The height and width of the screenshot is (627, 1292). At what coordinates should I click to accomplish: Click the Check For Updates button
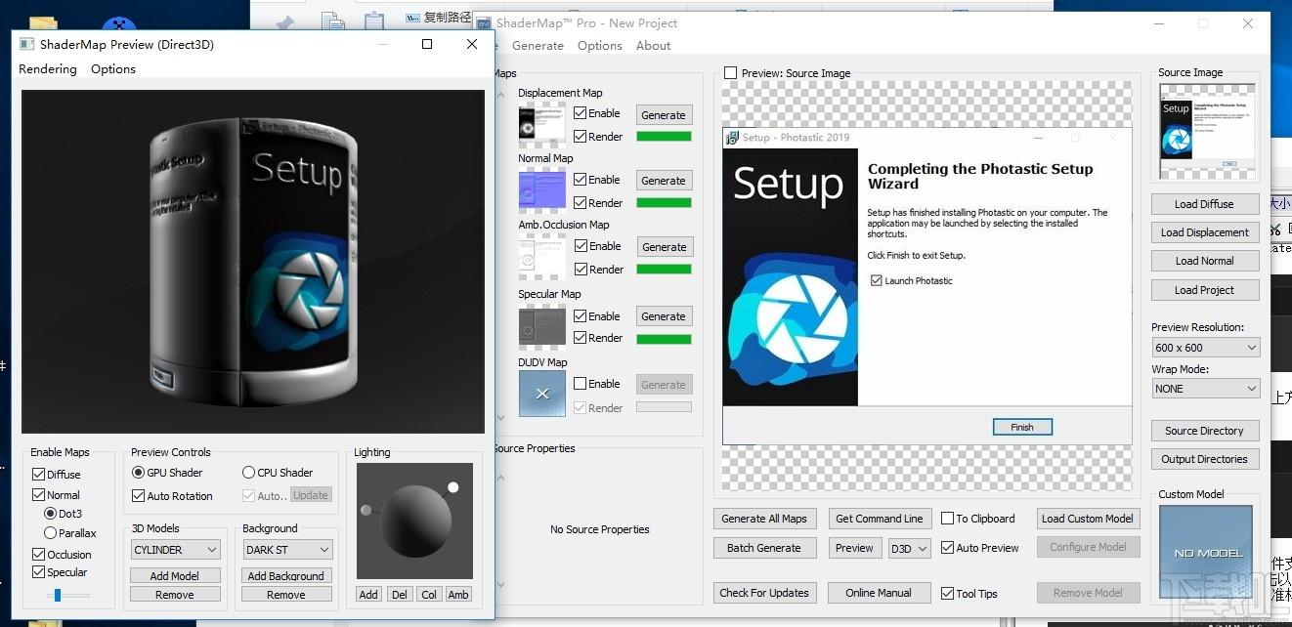point(764,593)
